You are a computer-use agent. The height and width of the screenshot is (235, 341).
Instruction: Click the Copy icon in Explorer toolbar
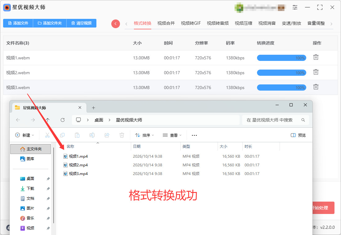pos(62,135)
